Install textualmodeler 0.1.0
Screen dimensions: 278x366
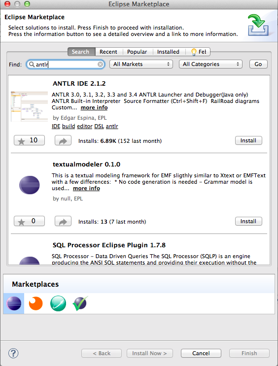pyautogui.click(x=248, y=221)
